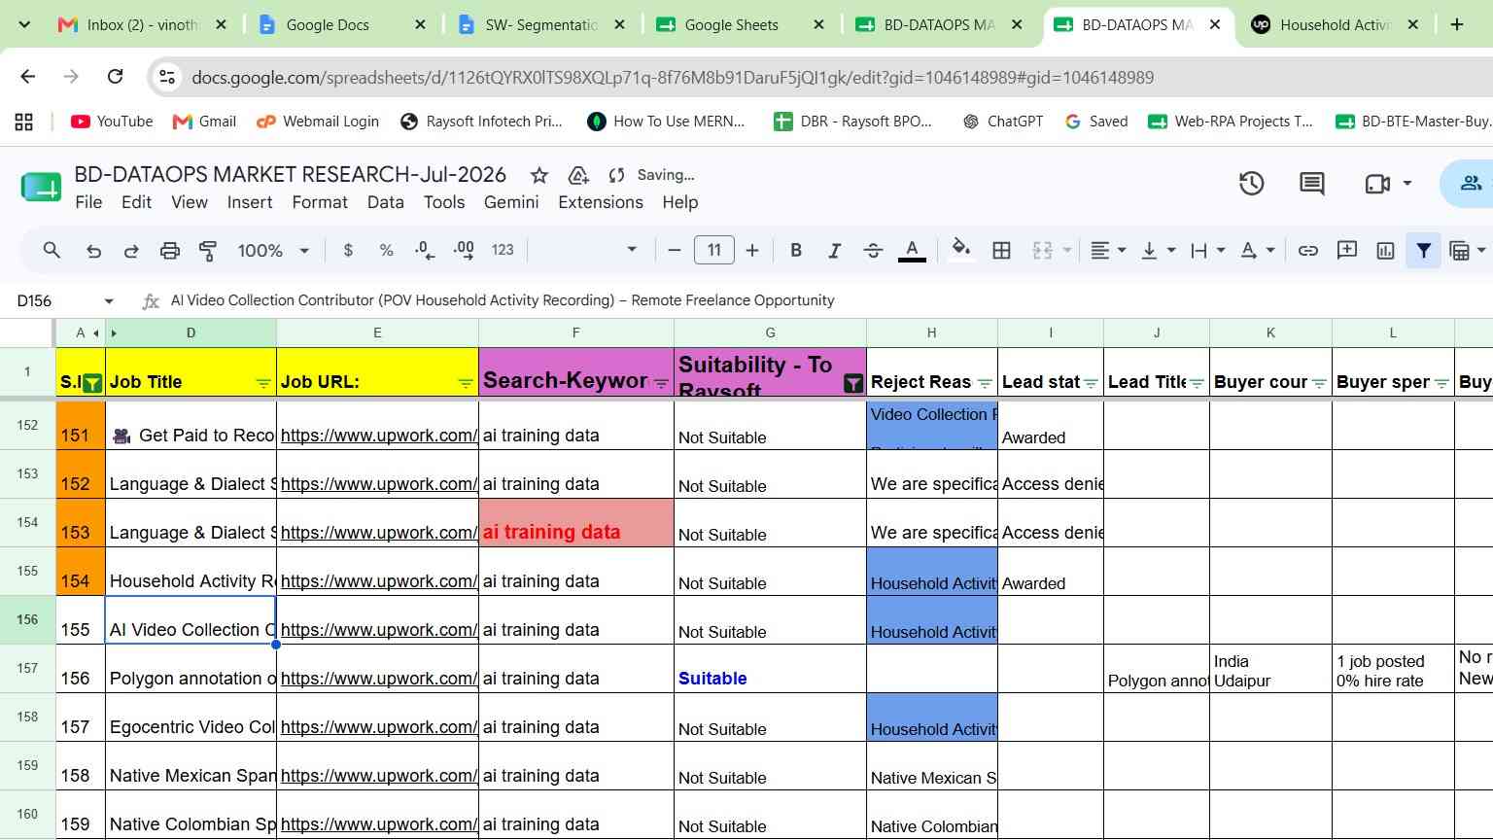Open the upwork link in row 157
The image size is (1493, 840).
tap(378, 679)
